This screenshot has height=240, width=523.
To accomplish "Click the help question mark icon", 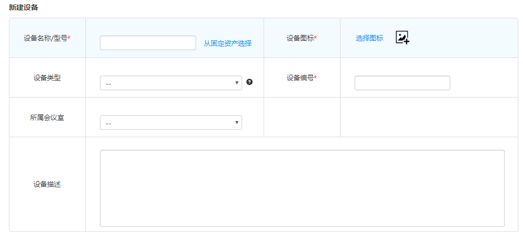I will 249,82.
